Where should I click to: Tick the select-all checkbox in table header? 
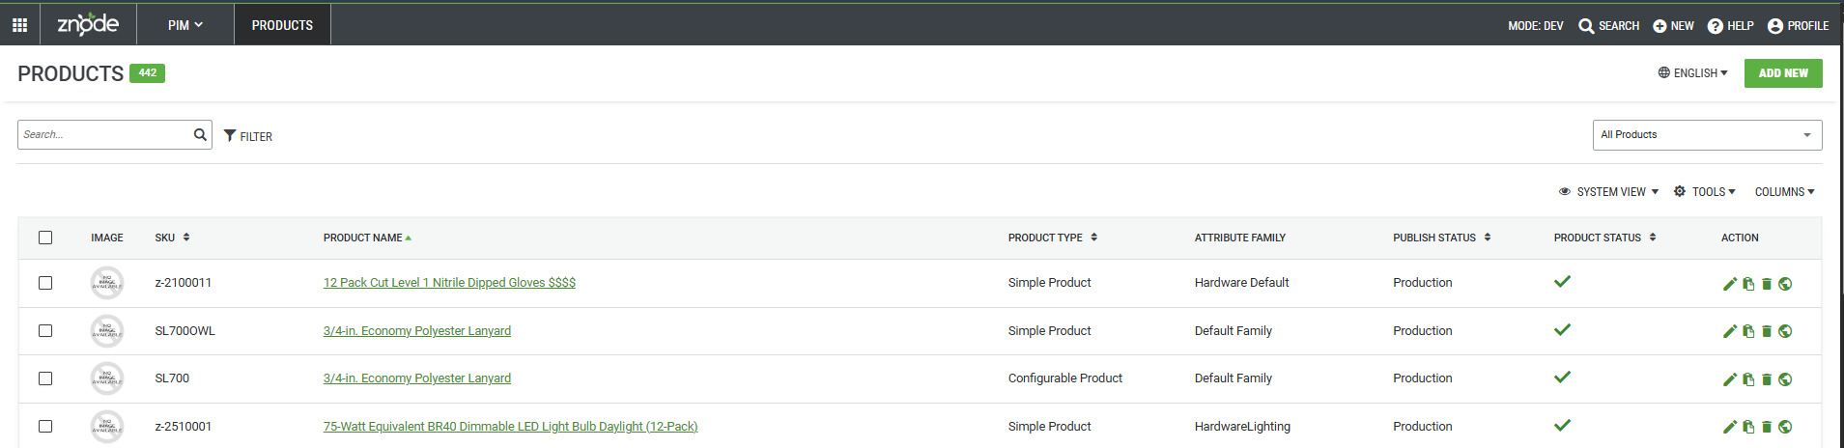(45, 238)
